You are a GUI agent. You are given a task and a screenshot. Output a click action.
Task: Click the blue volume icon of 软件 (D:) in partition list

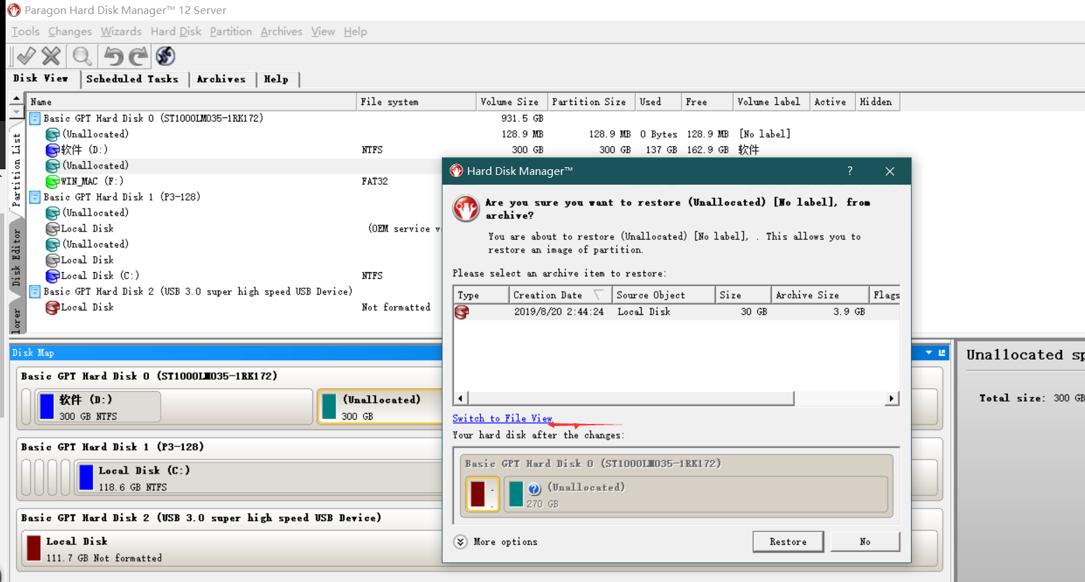click(x=52, y=150)
